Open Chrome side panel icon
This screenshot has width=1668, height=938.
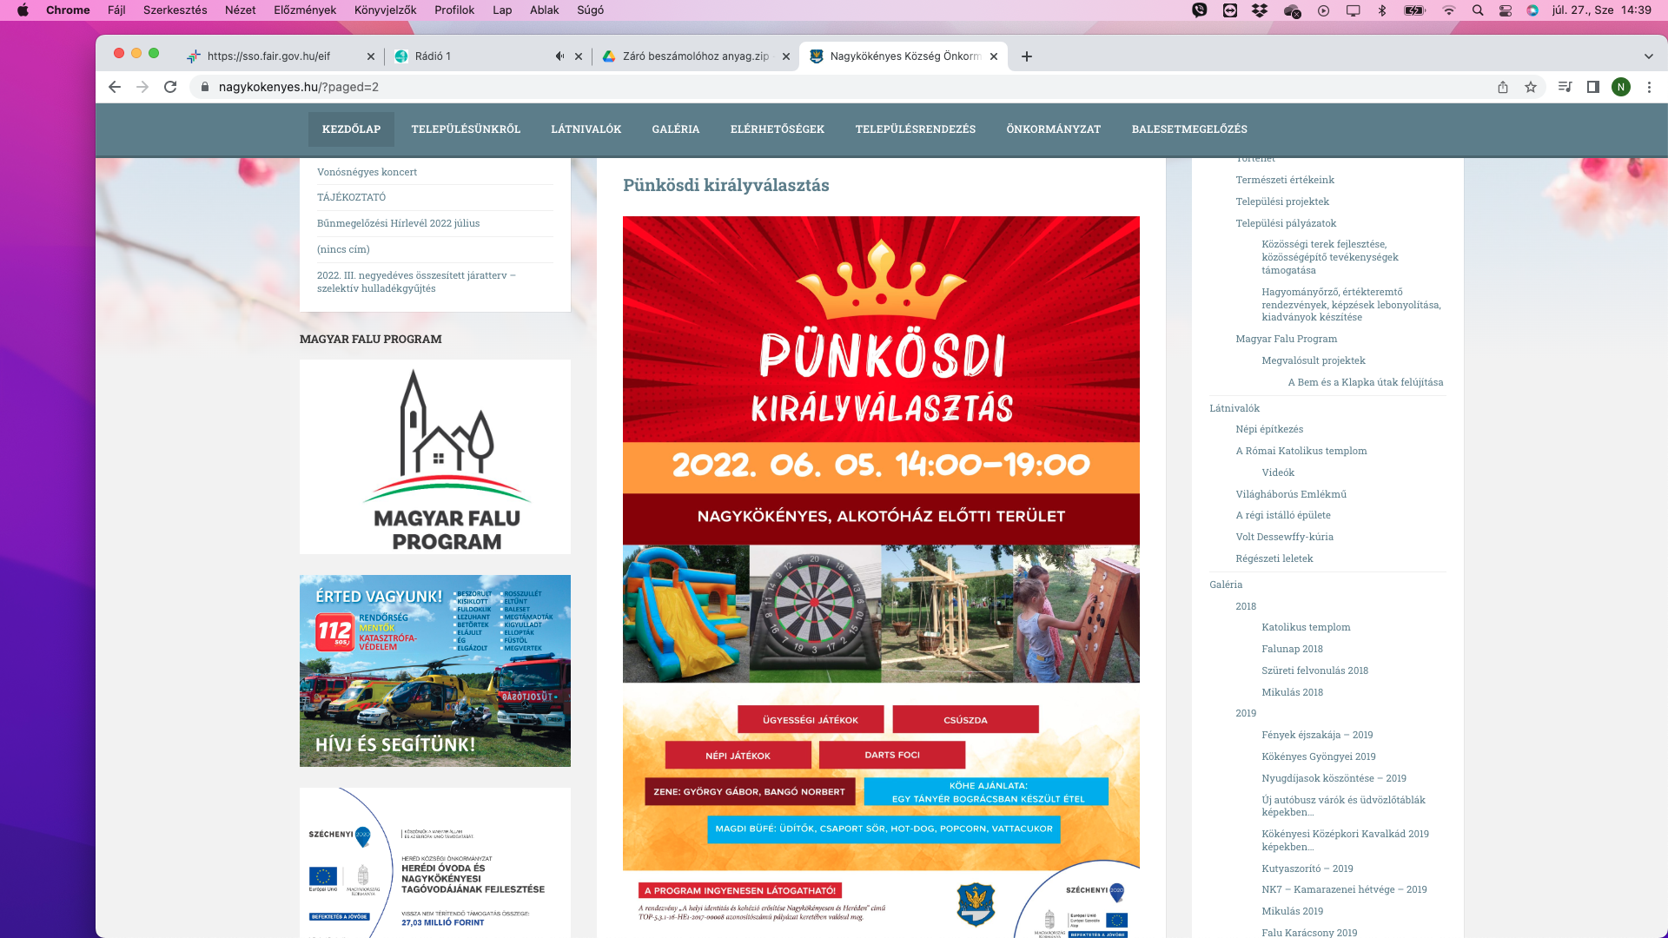tap(1593, 87)
